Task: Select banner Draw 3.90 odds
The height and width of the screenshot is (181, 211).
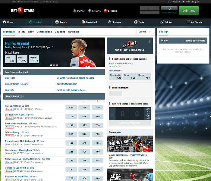Action: (x=22, y=59)
